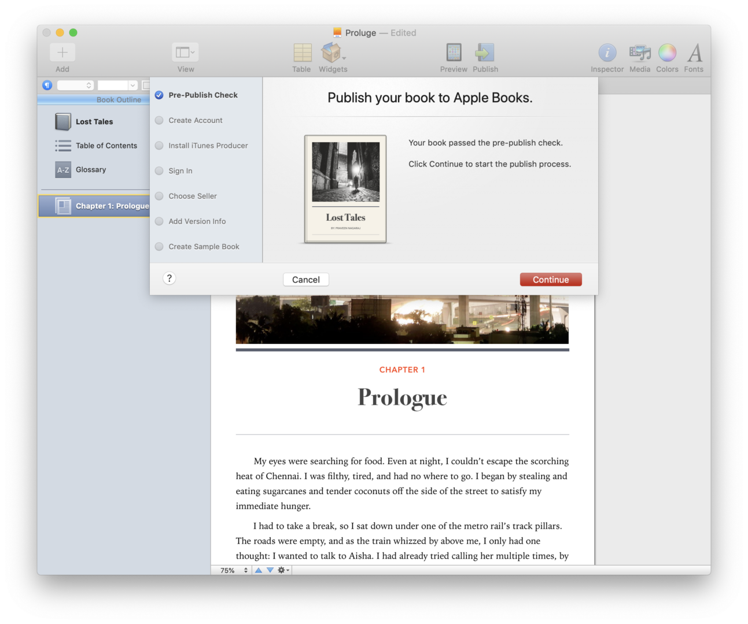The image size is (748, 624).
Task: Click the Publish toolbar icon
Action: click(485, 53)
